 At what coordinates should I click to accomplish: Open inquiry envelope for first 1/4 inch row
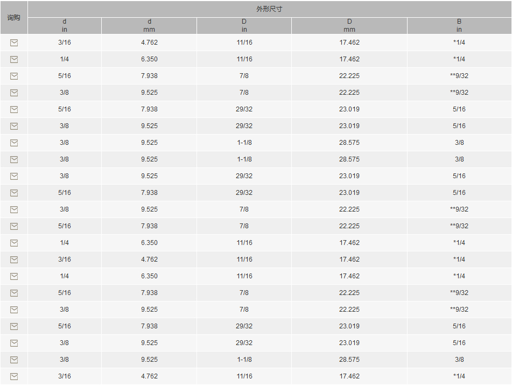point(14,59)
